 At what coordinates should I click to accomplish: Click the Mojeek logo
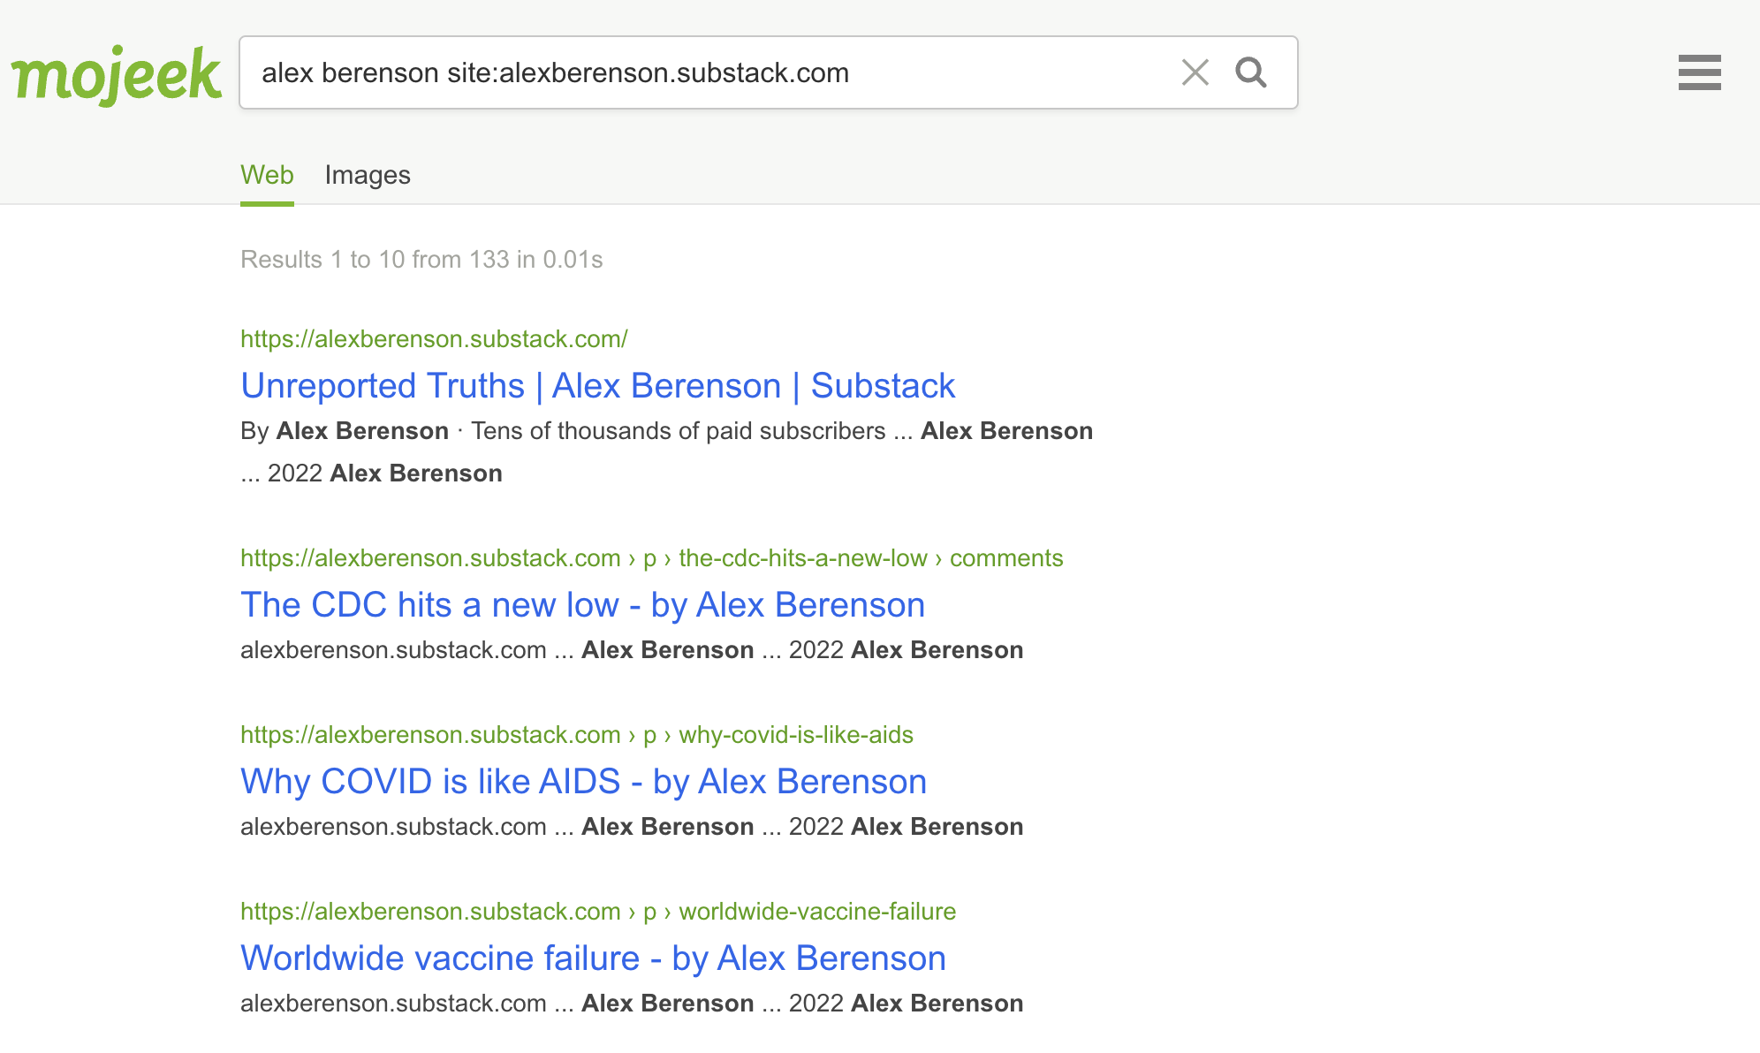tap(116, 74)
